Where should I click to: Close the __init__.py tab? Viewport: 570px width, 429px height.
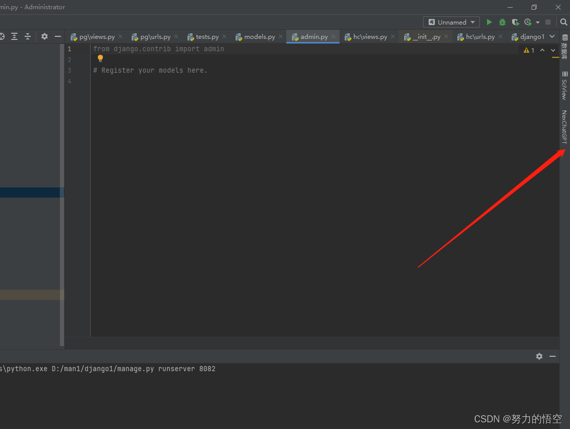(x=446, y=36)
